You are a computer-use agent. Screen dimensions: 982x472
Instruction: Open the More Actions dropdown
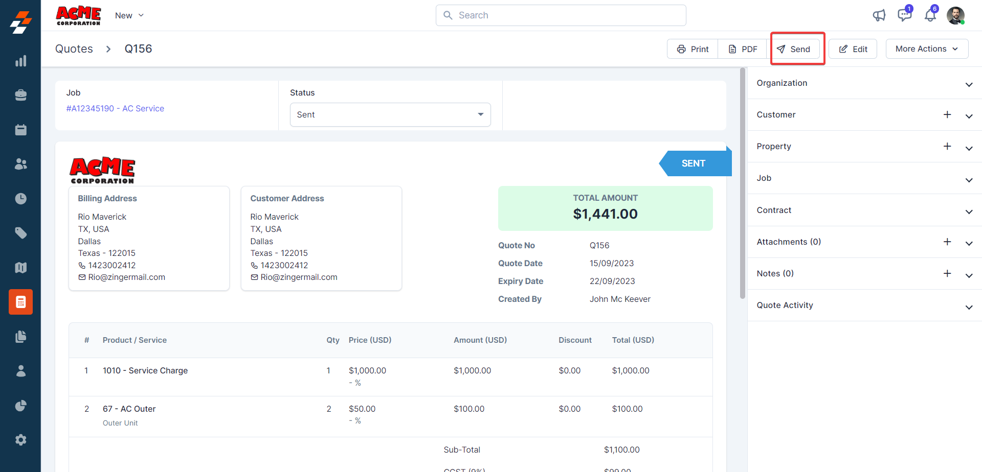click(927, 49)
